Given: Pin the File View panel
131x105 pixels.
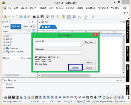Looking at the screenshot, I should tap(32, 22).
